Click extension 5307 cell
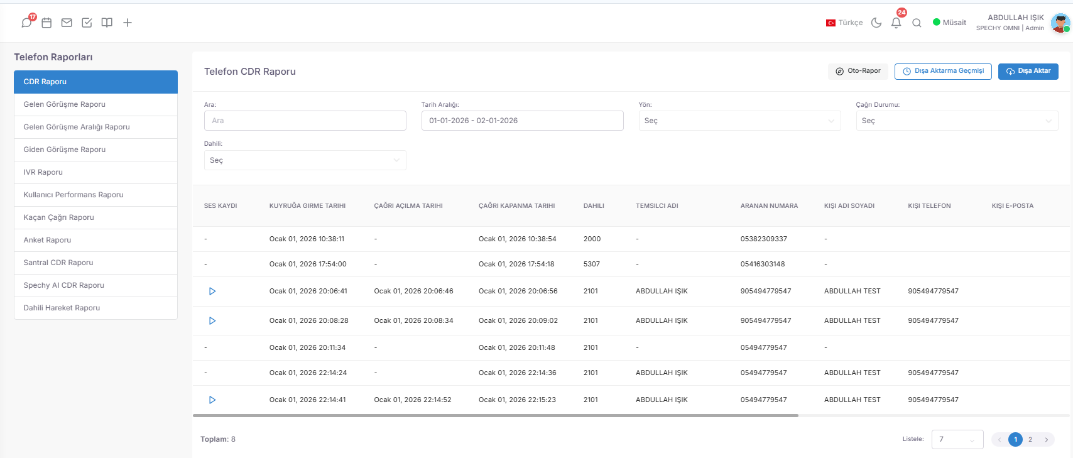1073x458 pixels. tap(591, 264)
